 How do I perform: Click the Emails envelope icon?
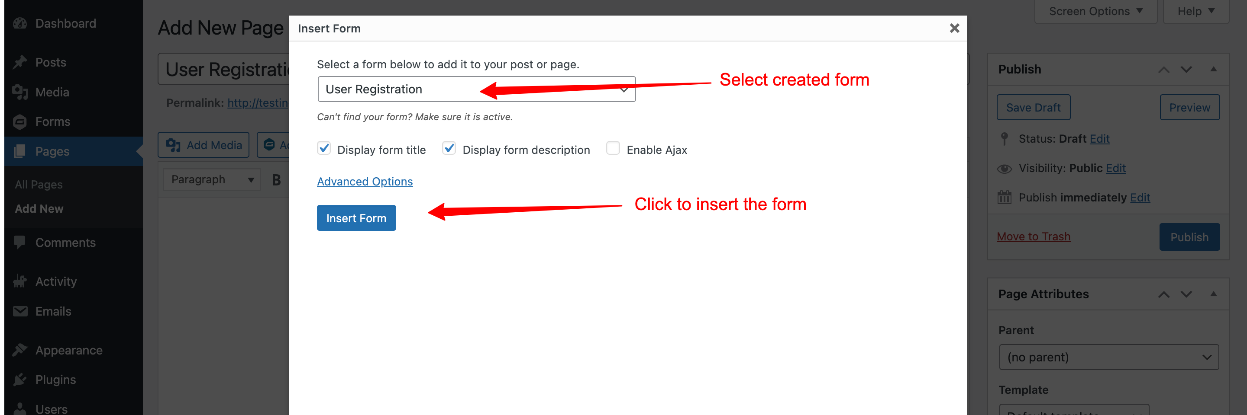coord(20,311)
